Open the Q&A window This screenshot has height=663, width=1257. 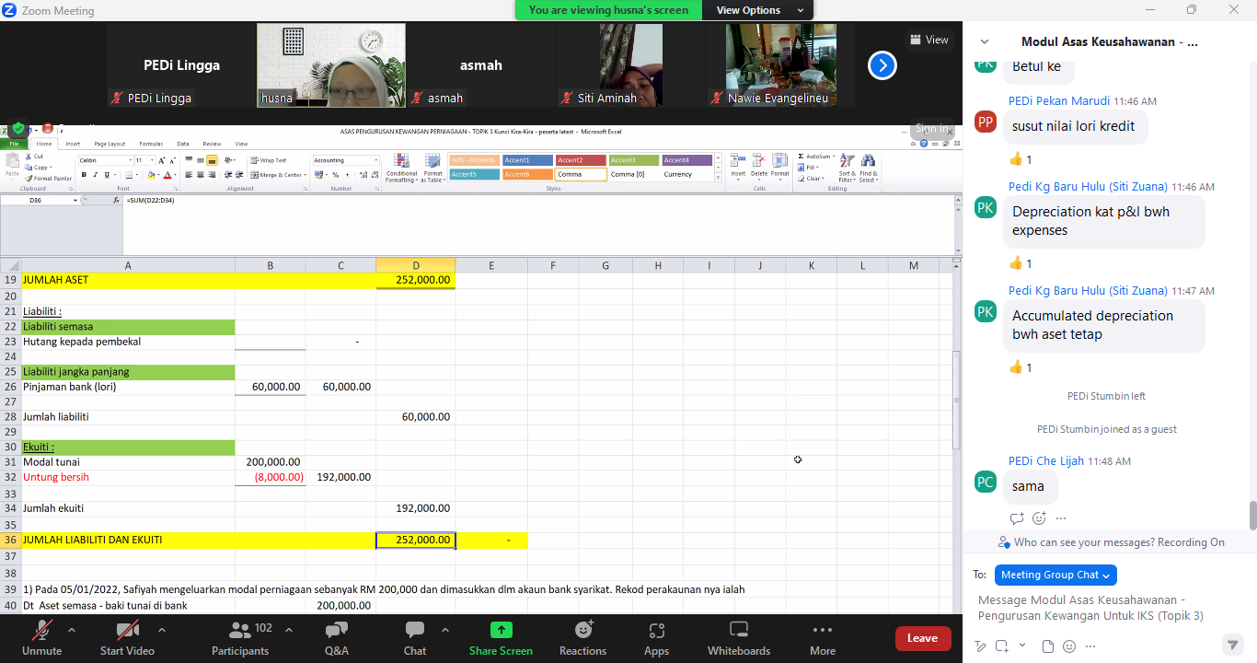337,637
